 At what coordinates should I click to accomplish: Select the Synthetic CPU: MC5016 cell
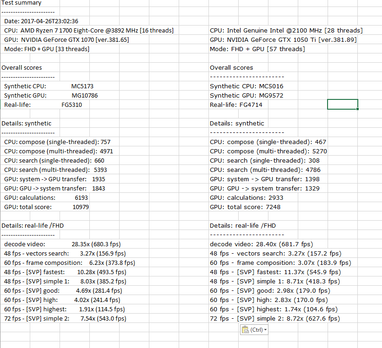pyautogui.click(x=247, y=86)
